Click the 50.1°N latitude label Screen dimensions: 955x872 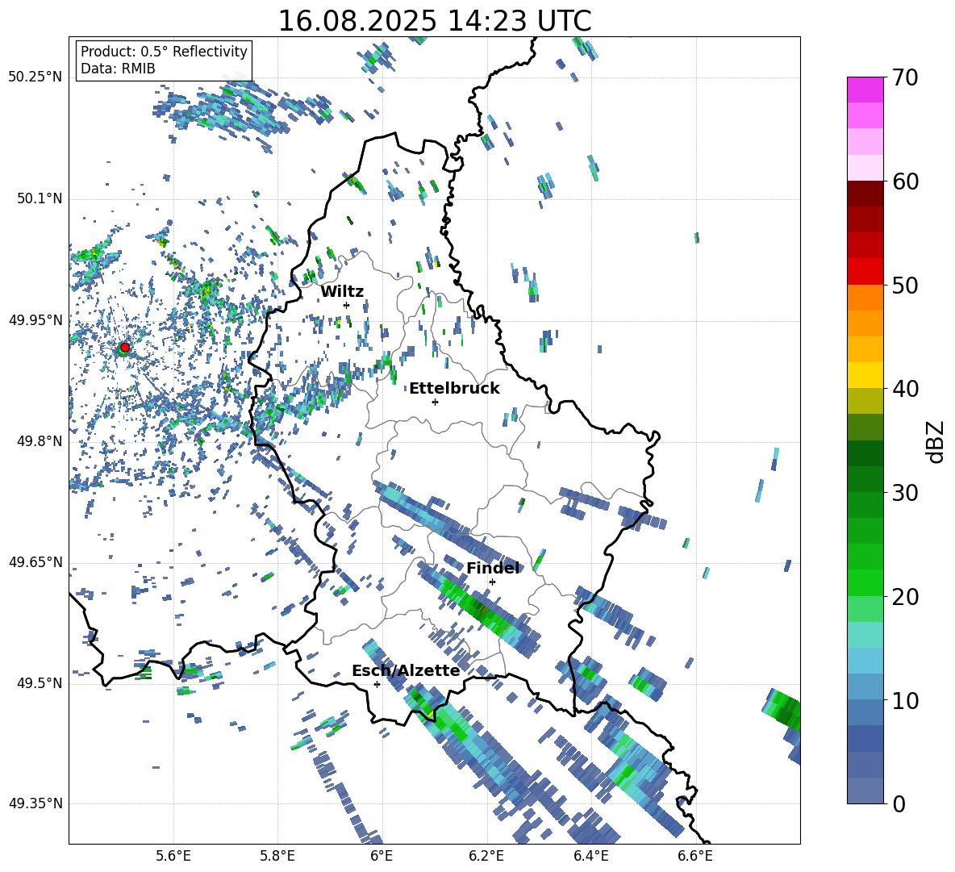pos(39,199)
